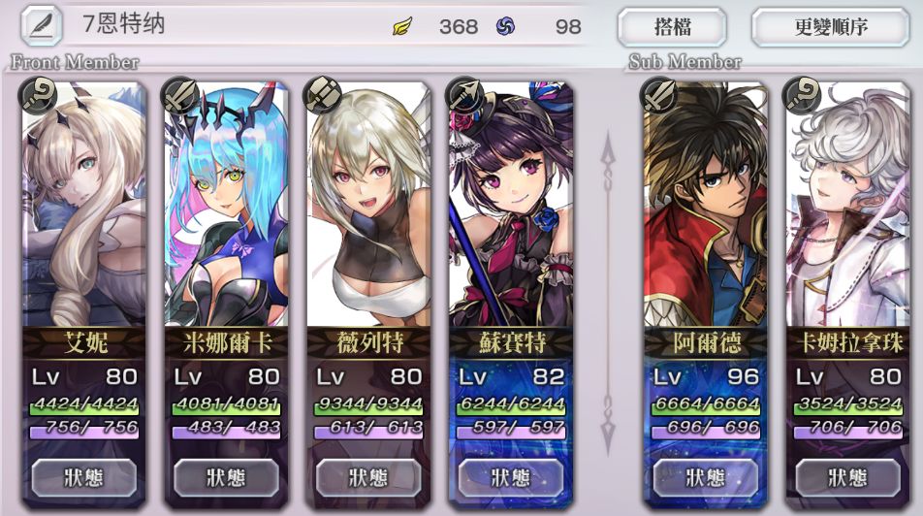Screen dimensions: 923x516
Task: Open 狀態 status for 艾妮
Action: (x=83, y=477)
